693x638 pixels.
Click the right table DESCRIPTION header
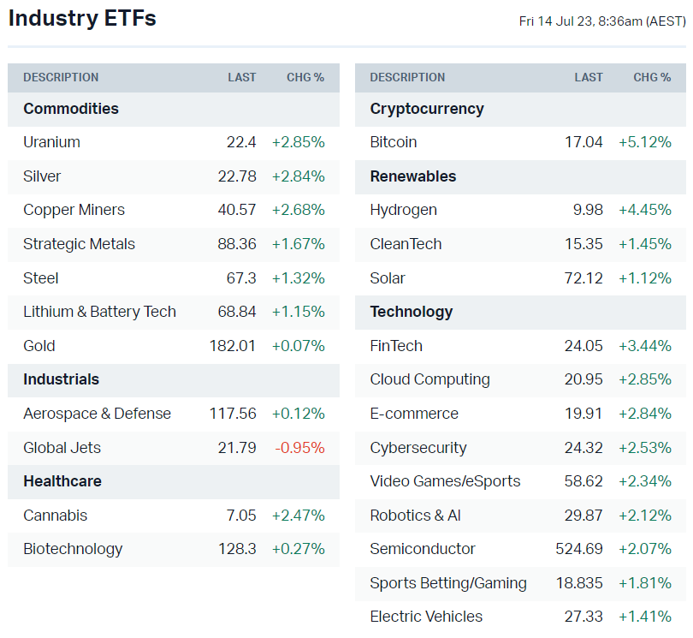[407, 77]
